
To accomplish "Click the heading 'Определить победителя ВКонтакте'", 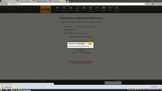I will [x=81, y=18].
